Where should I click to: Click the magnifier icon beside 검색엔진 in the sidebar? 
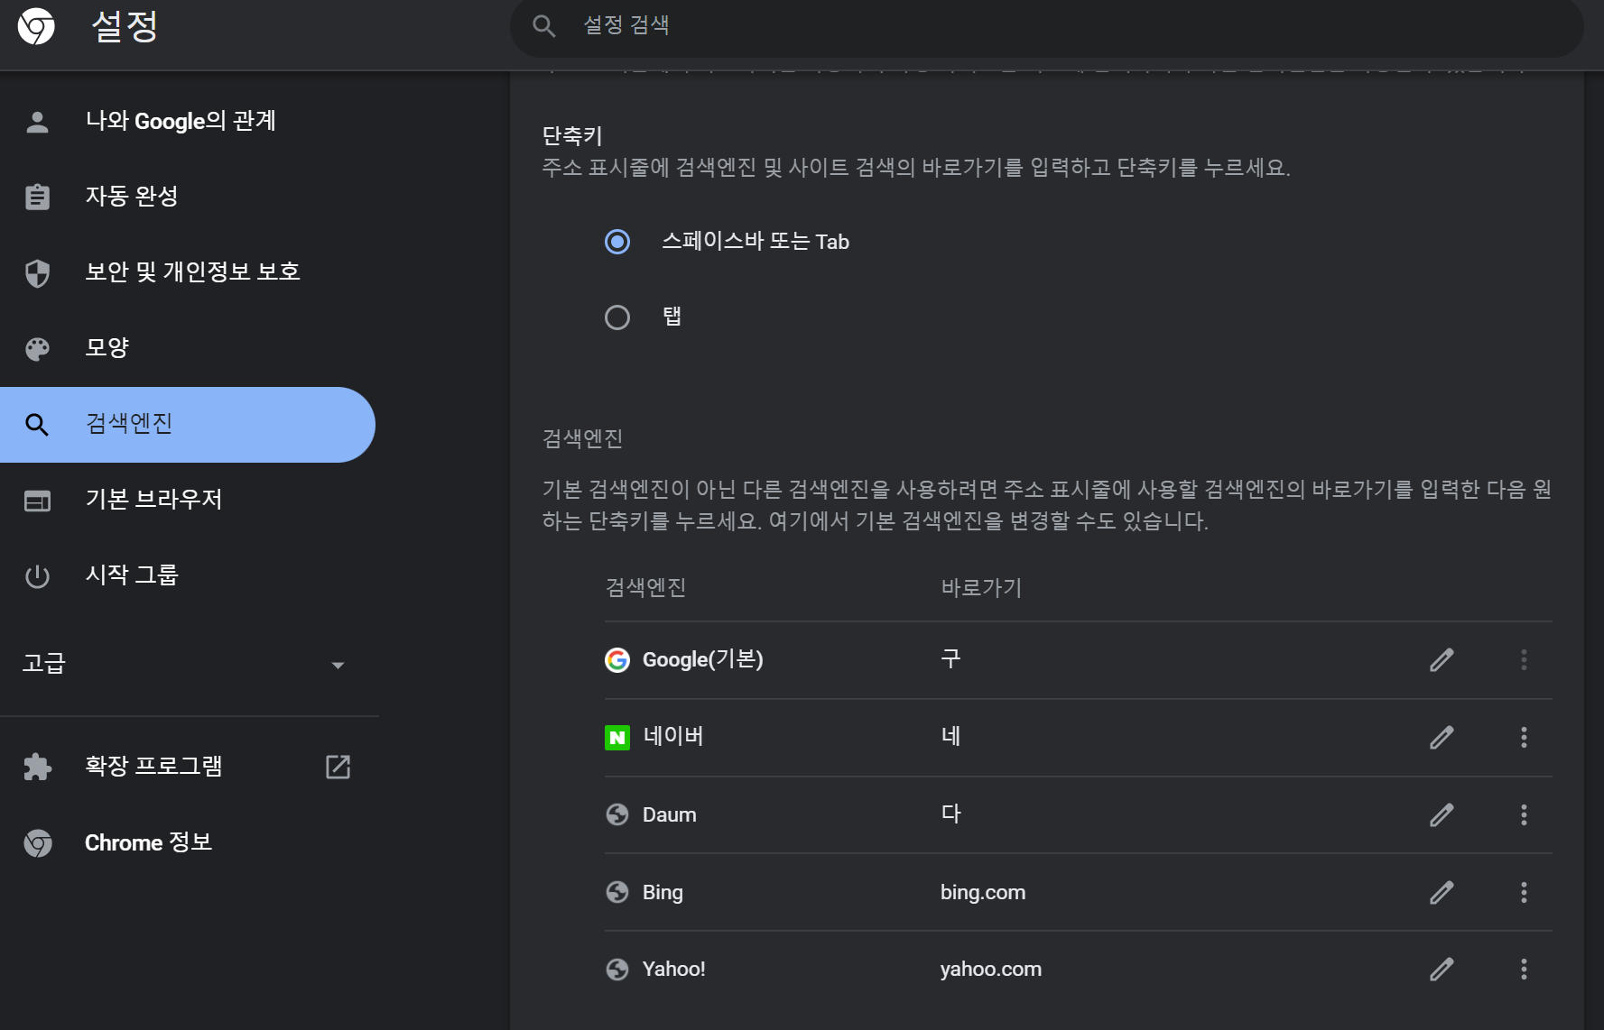[x=37, y=424]
